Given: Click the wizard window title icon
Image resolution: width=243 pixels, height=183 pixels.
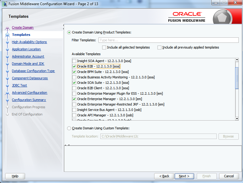Looking at the screenshot, I should pyautogui.click(x=5, y=4).
